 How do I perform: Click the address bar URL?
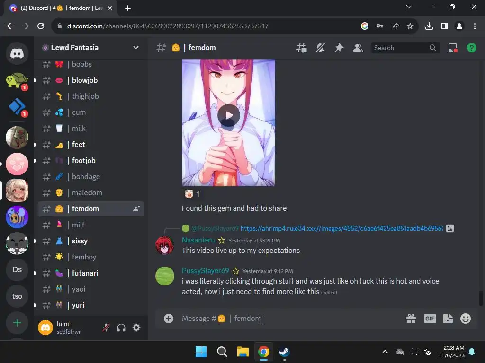click(168, 26)
